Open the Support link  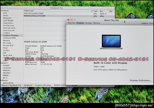(145, 23)
